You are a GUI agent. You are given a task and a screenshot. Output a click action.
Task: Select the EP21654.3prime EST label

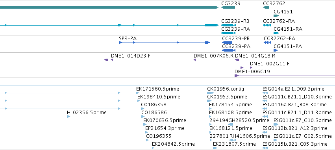pos(165,128)
